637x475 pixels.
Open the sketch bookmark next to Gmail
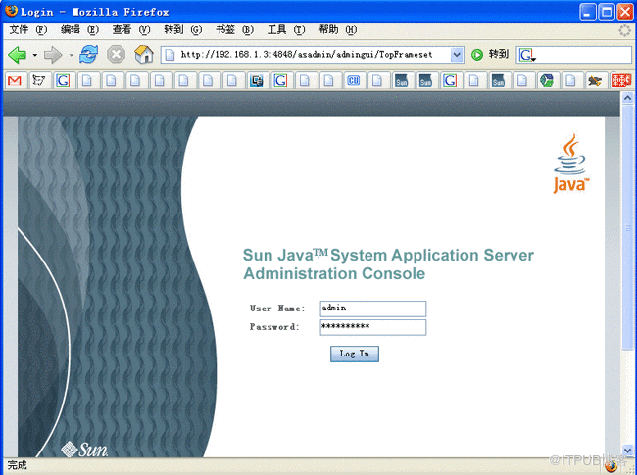click(x=39, y=80)
